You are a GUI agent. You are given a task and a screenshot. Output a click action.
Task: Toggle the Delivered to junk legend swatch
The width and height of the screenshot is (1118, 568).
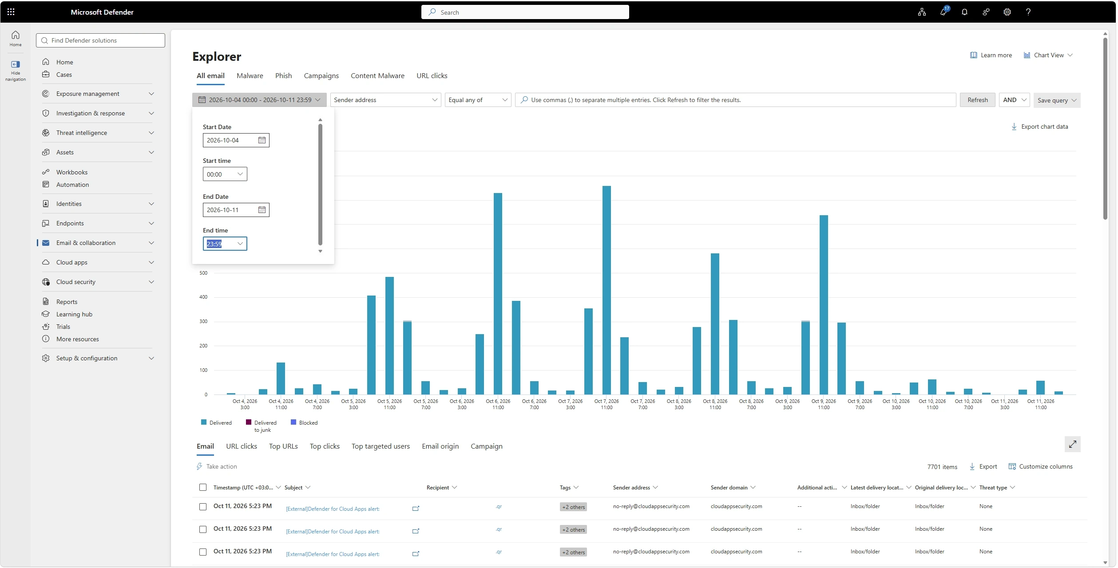[249, 422]
